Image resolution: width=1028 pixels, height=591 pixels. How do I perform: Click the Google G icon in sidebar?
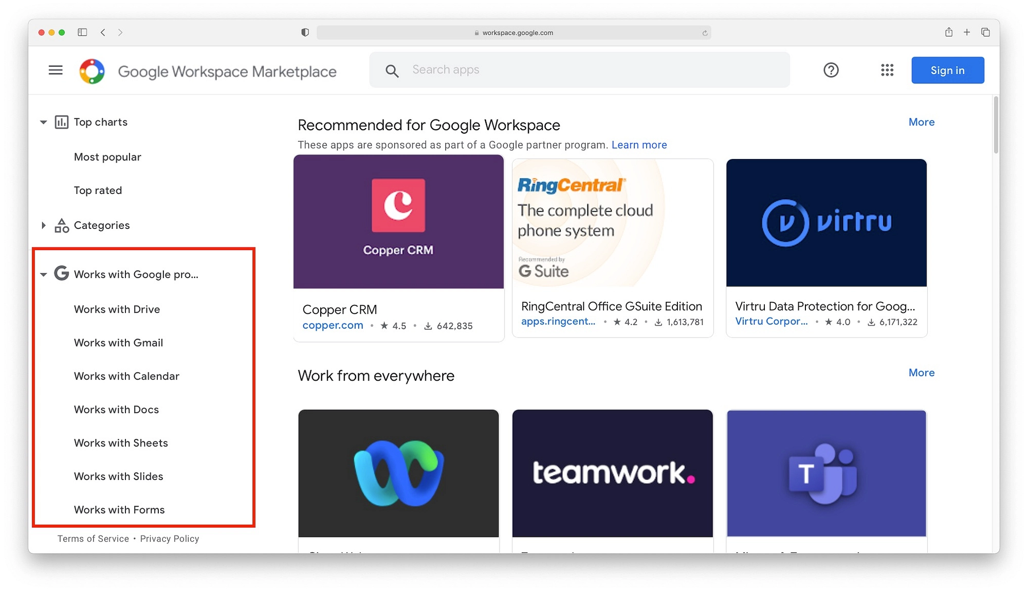[62, 273]
